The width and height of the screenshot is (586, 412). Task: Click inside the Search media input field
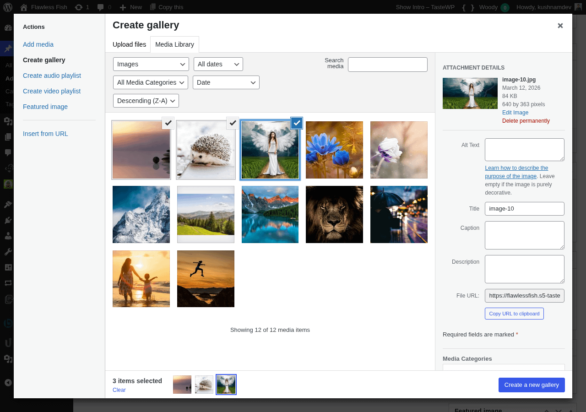pyautogui.click(x=387, y=64)
